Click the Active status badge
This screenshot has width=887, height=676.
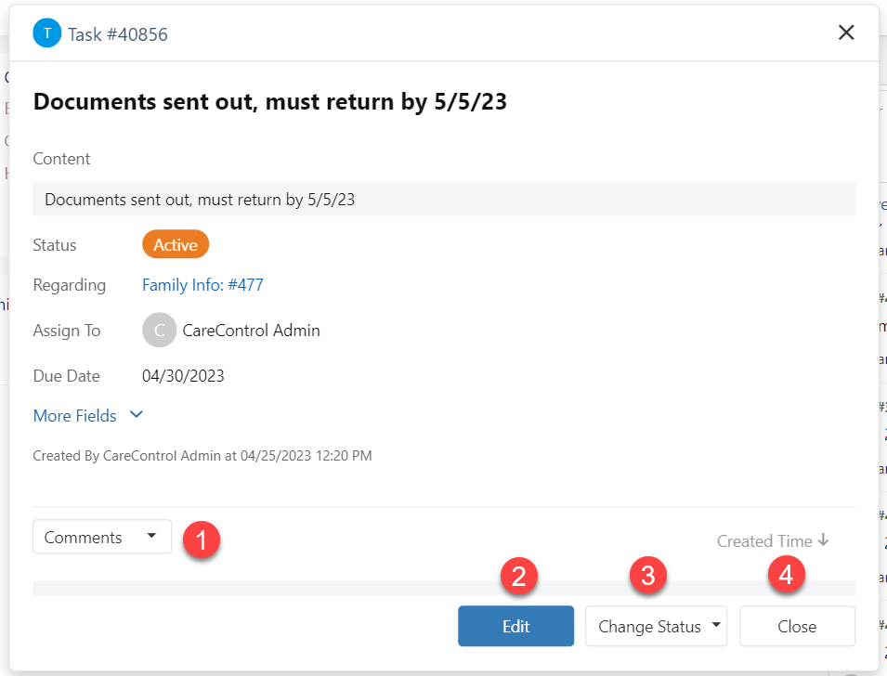pyautogui.click(x=176, y=245)
